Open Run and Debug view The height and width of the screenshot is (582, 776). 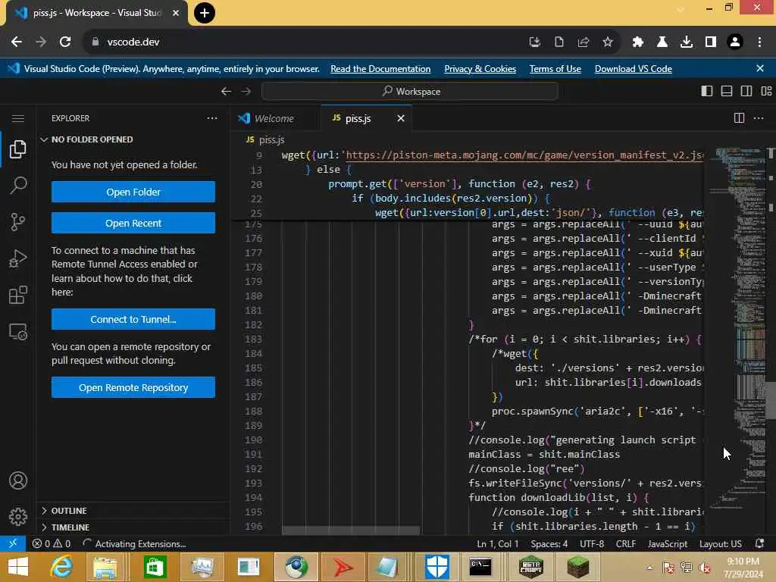18,258
